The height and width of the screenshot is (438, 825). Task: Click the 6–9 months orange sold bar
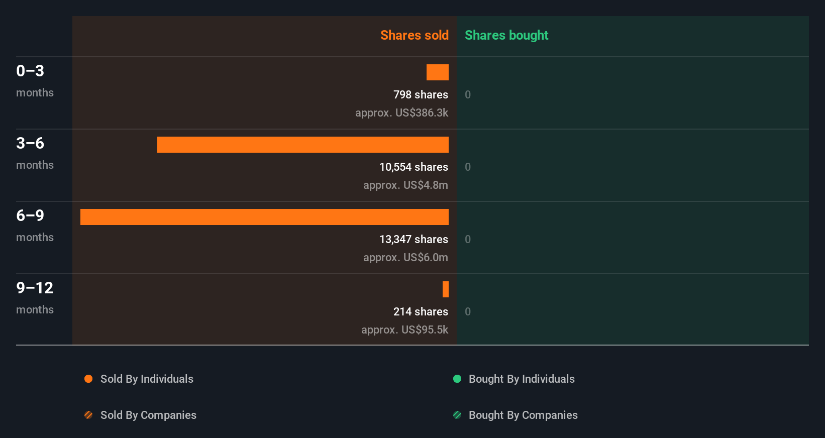[264, 217]
